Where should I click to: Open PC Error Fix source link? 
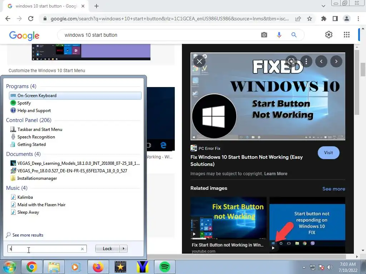pos(206,148)
